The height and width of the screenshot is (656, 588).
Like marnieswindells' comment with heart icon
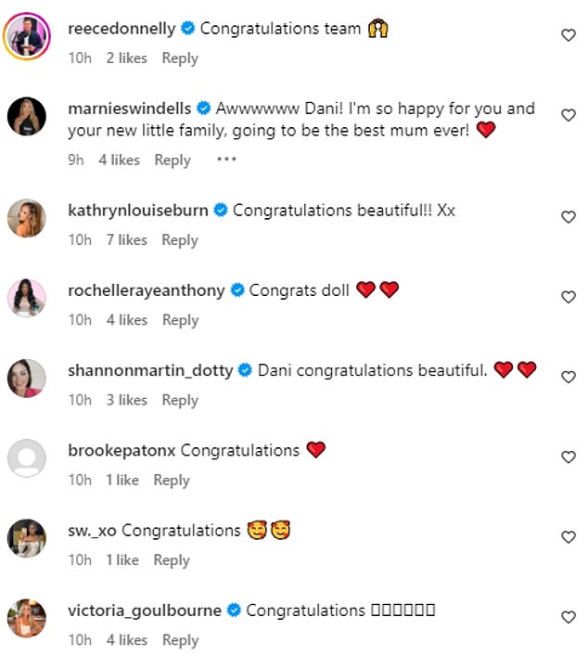tap(569, 115)
